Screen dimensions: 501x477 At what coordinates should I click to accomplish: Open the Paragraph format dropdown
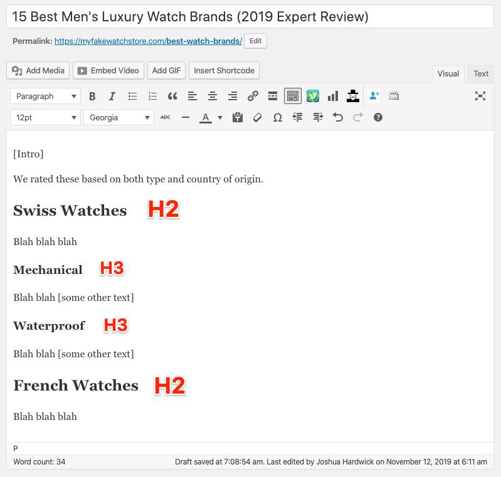[x=45, y=96]
